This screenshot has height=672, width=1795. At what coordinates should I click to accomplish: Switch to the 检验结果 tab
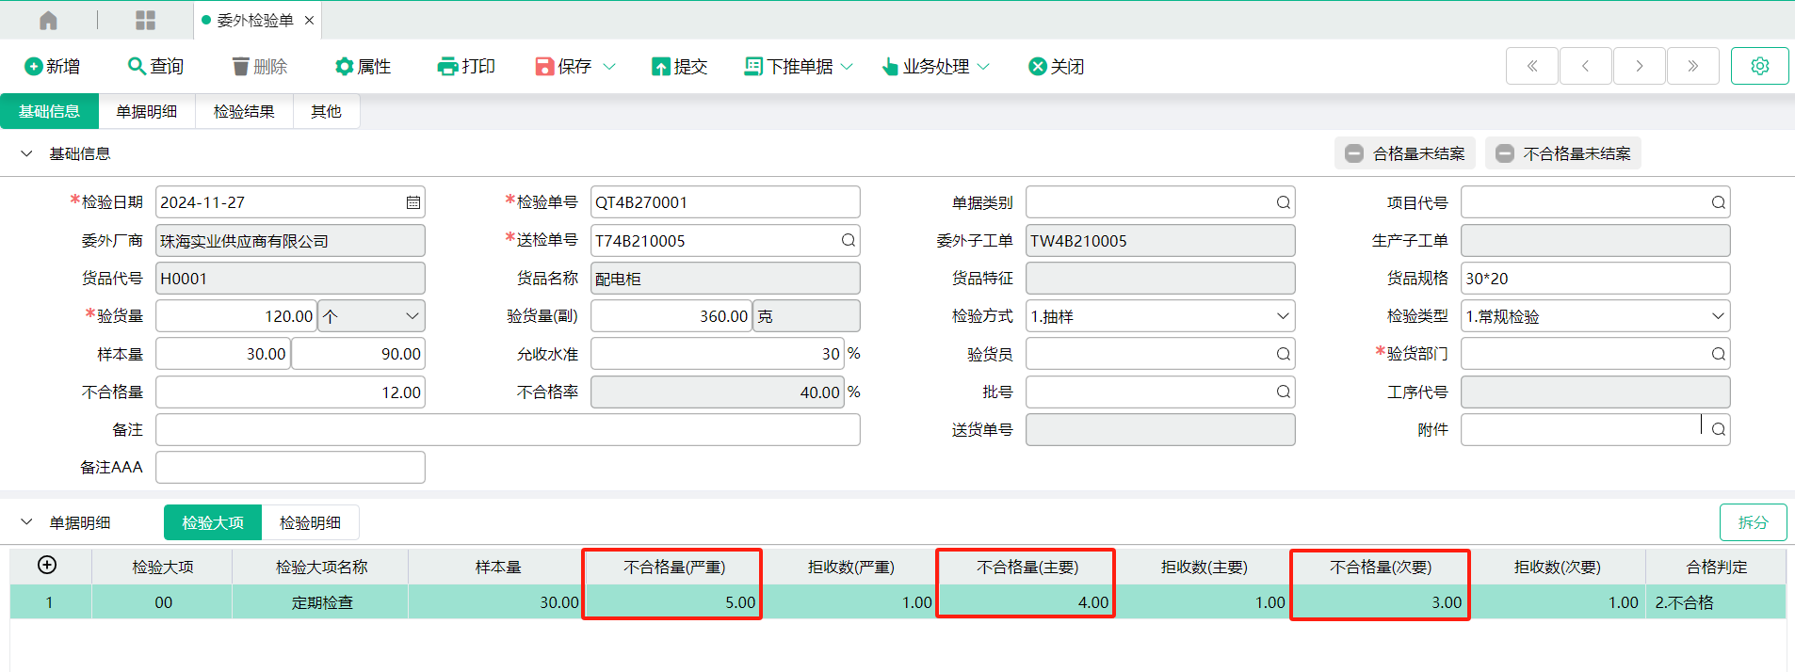244,111
